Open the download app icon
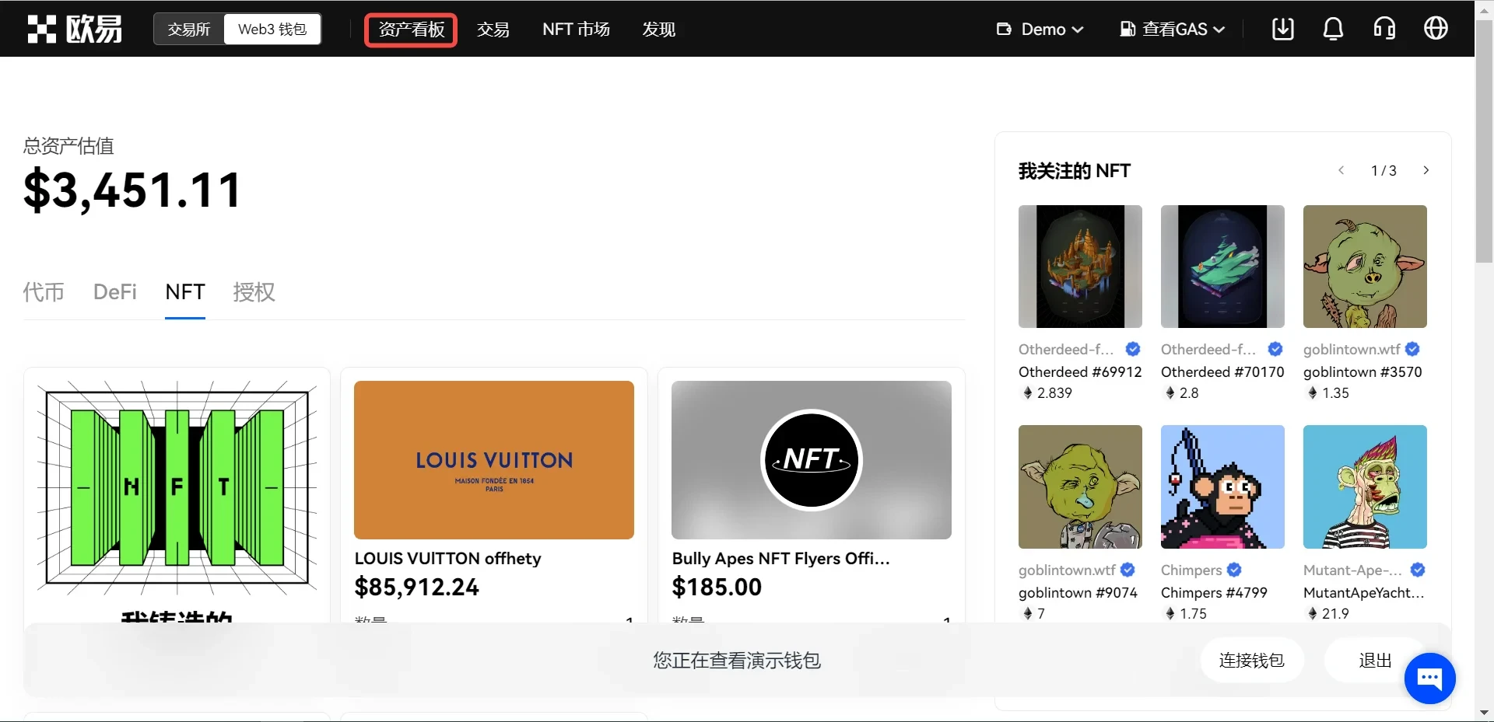 (1282, 29)
